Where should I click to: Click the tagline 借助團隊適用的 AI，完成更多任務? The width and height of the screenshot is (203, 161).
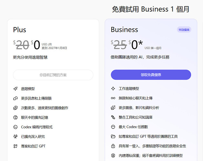(x=140, y=57)
